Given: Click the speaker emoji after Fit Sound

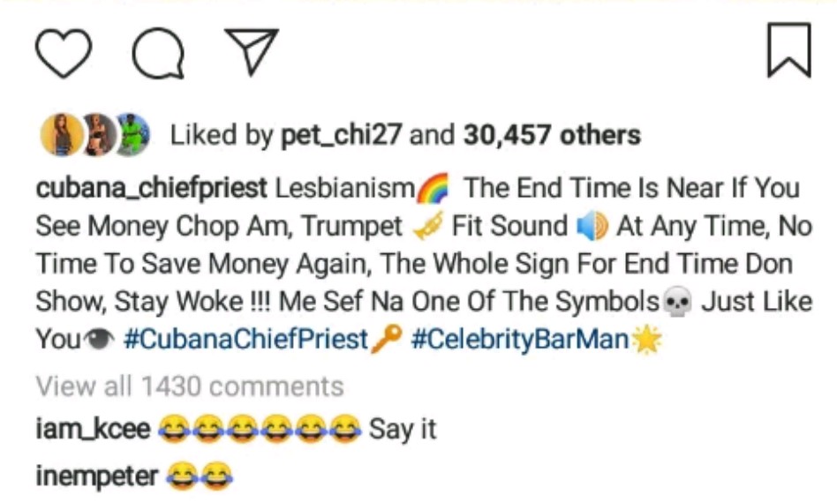Looking at the screenshot, I should coord(592,227).
